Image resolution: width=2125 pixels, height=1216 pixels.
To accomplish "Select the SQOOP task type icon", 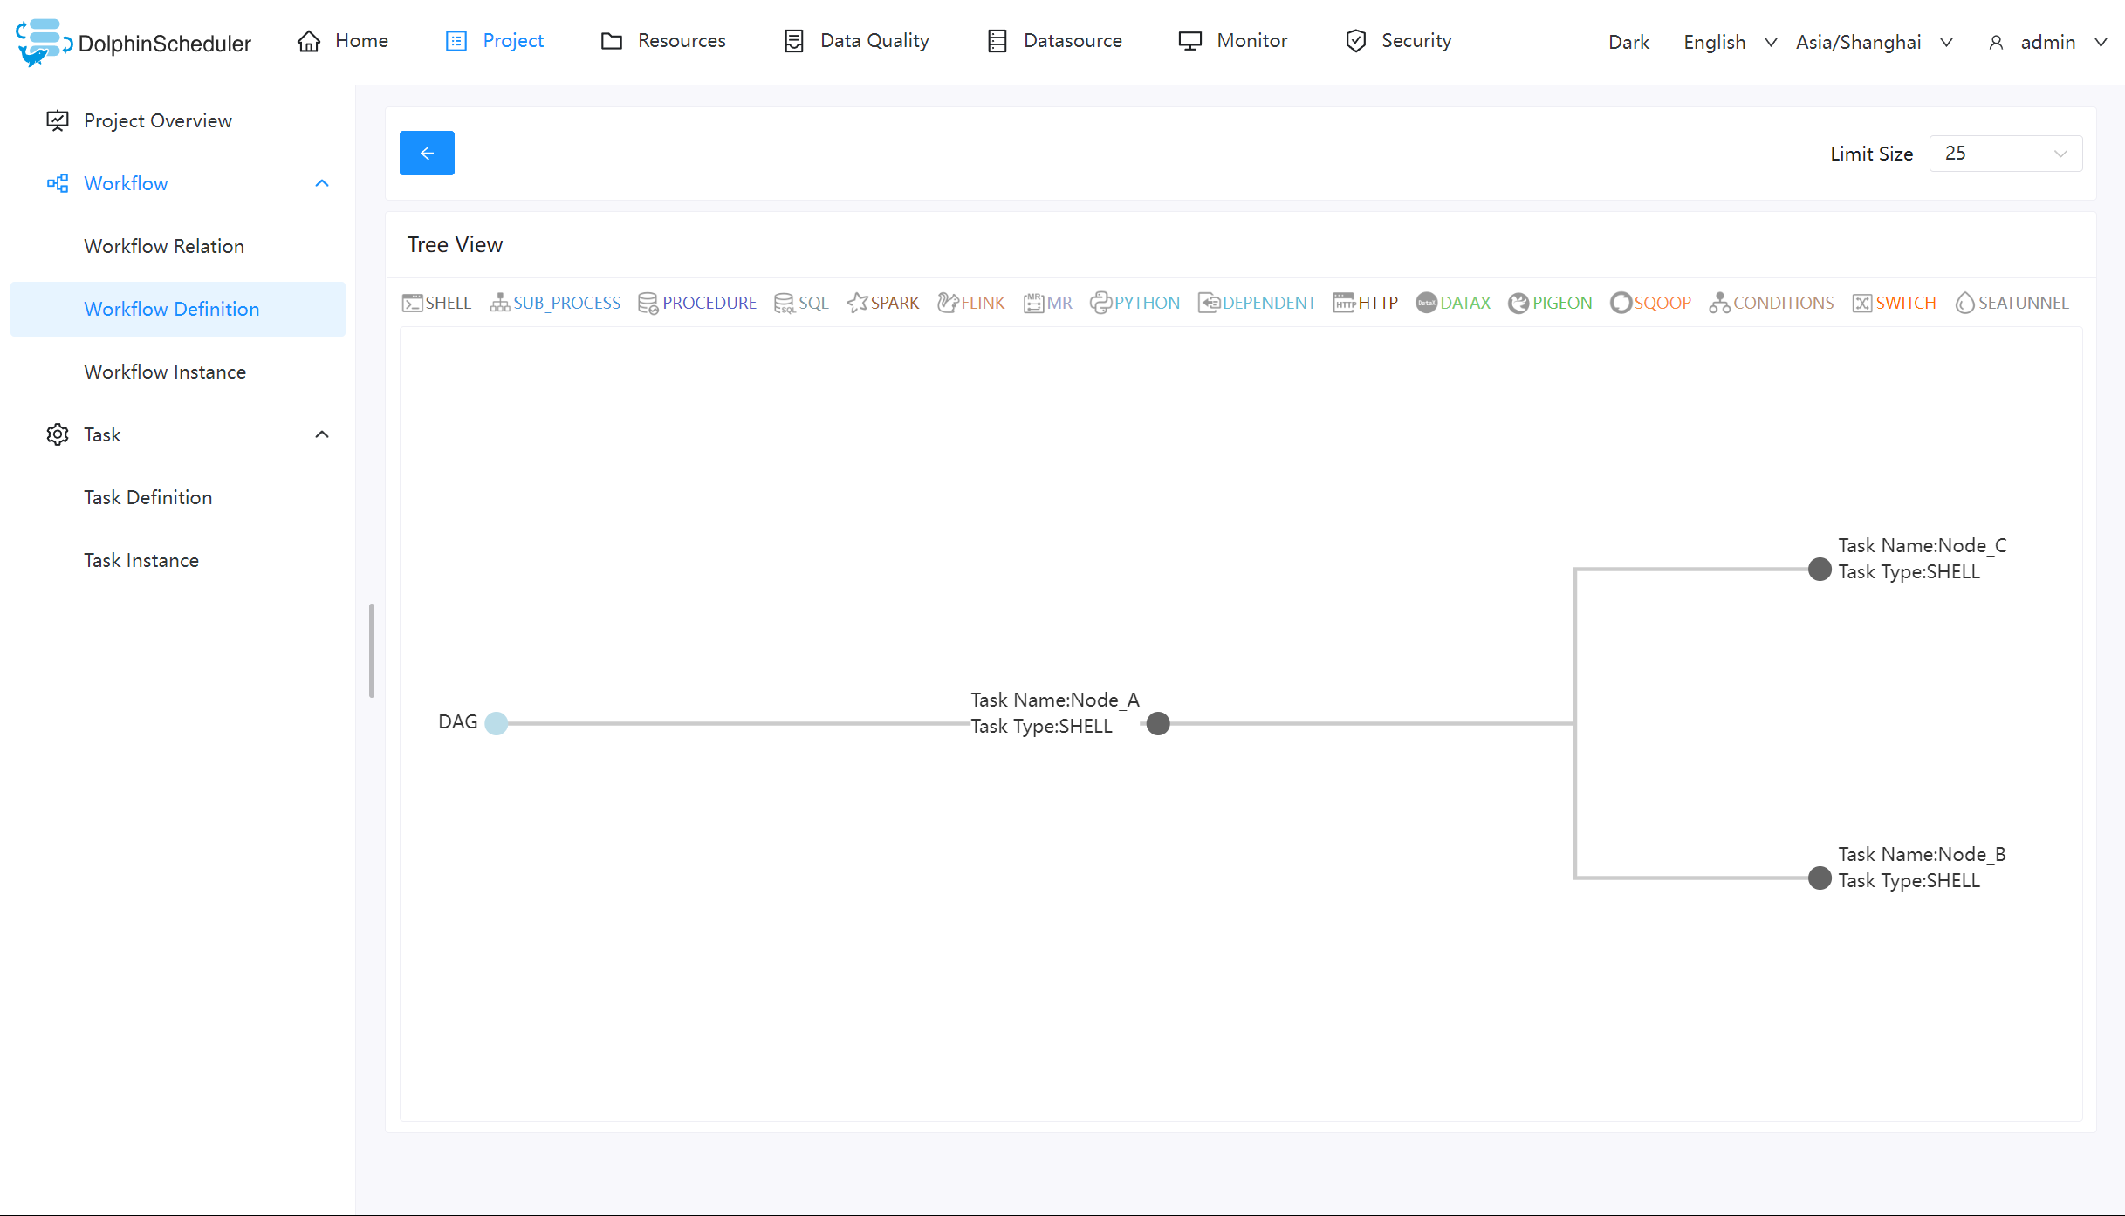I will [1649, 302].
